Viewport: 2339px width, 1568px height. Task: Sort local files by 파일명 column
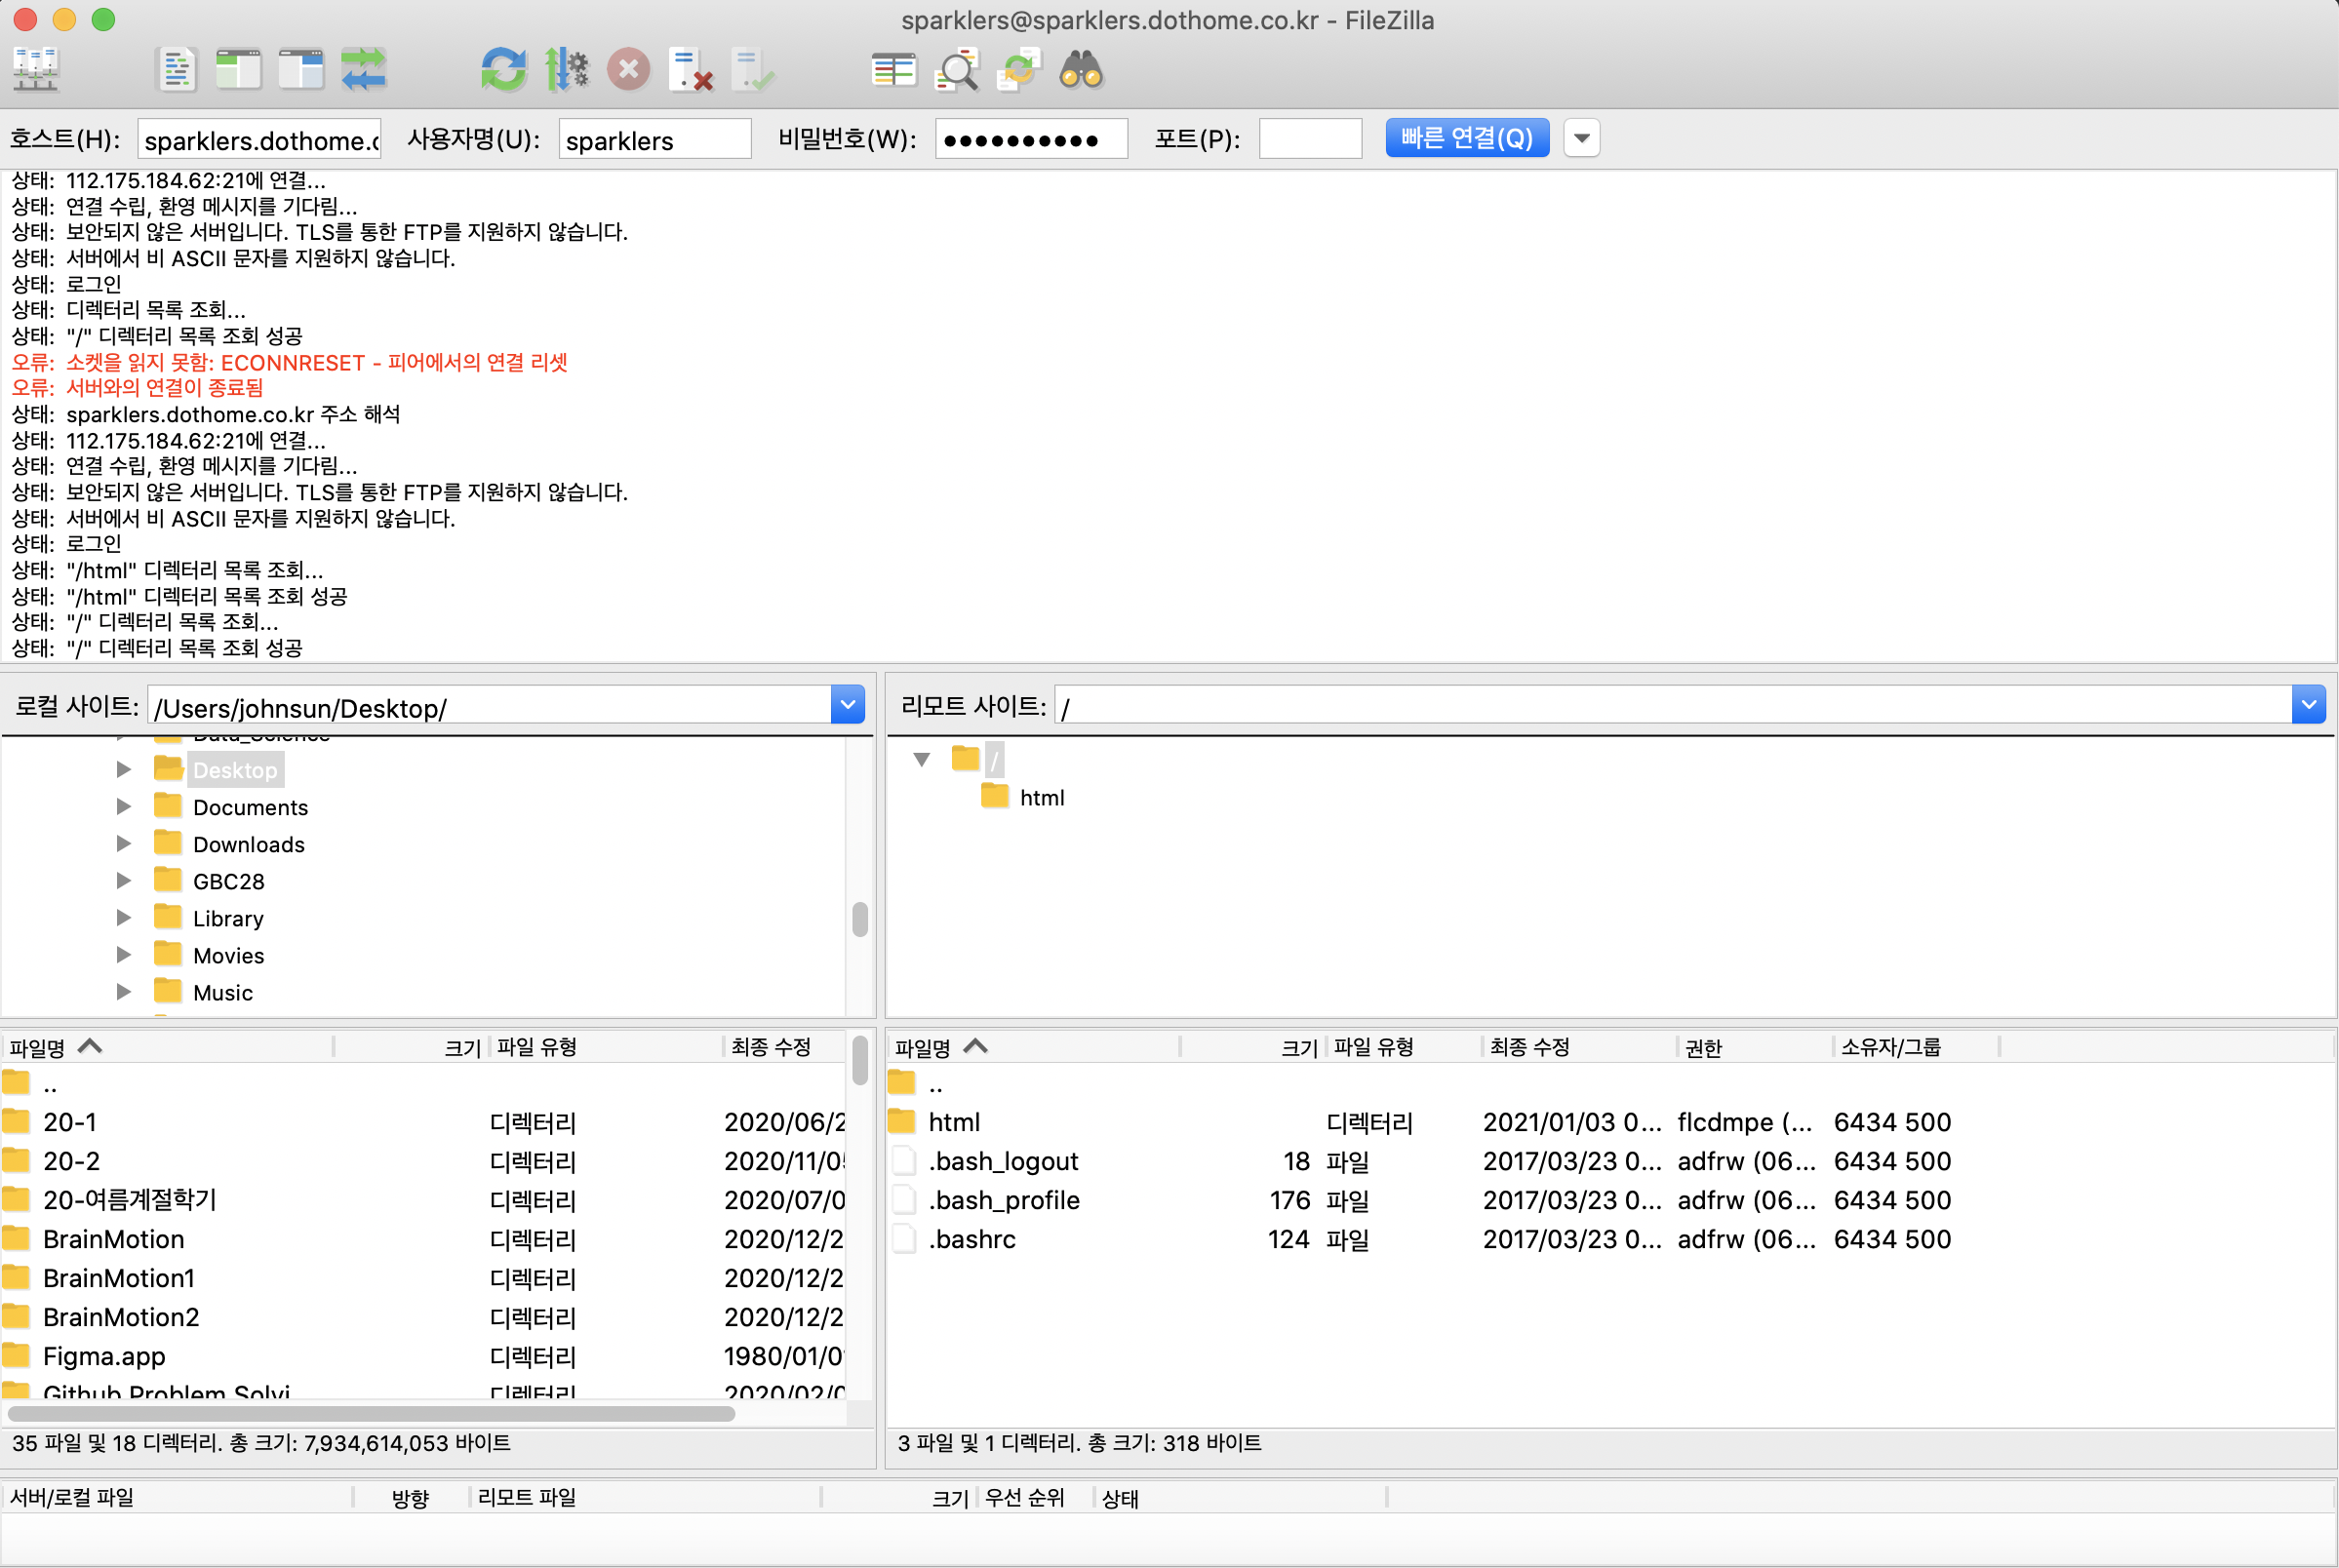pos(167,1047)
